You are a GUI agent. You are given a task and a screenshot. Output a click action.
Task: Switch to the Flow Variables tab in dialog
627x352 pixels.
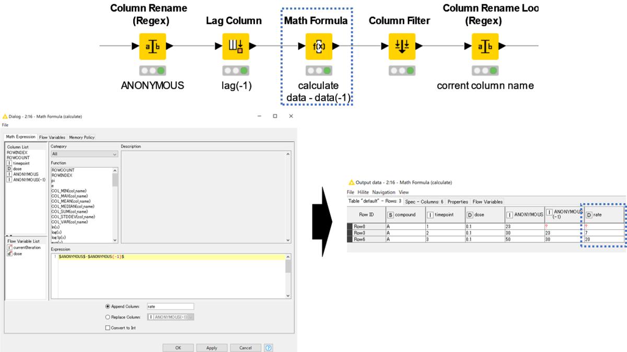pyautogui.click(x=52, y=137)
